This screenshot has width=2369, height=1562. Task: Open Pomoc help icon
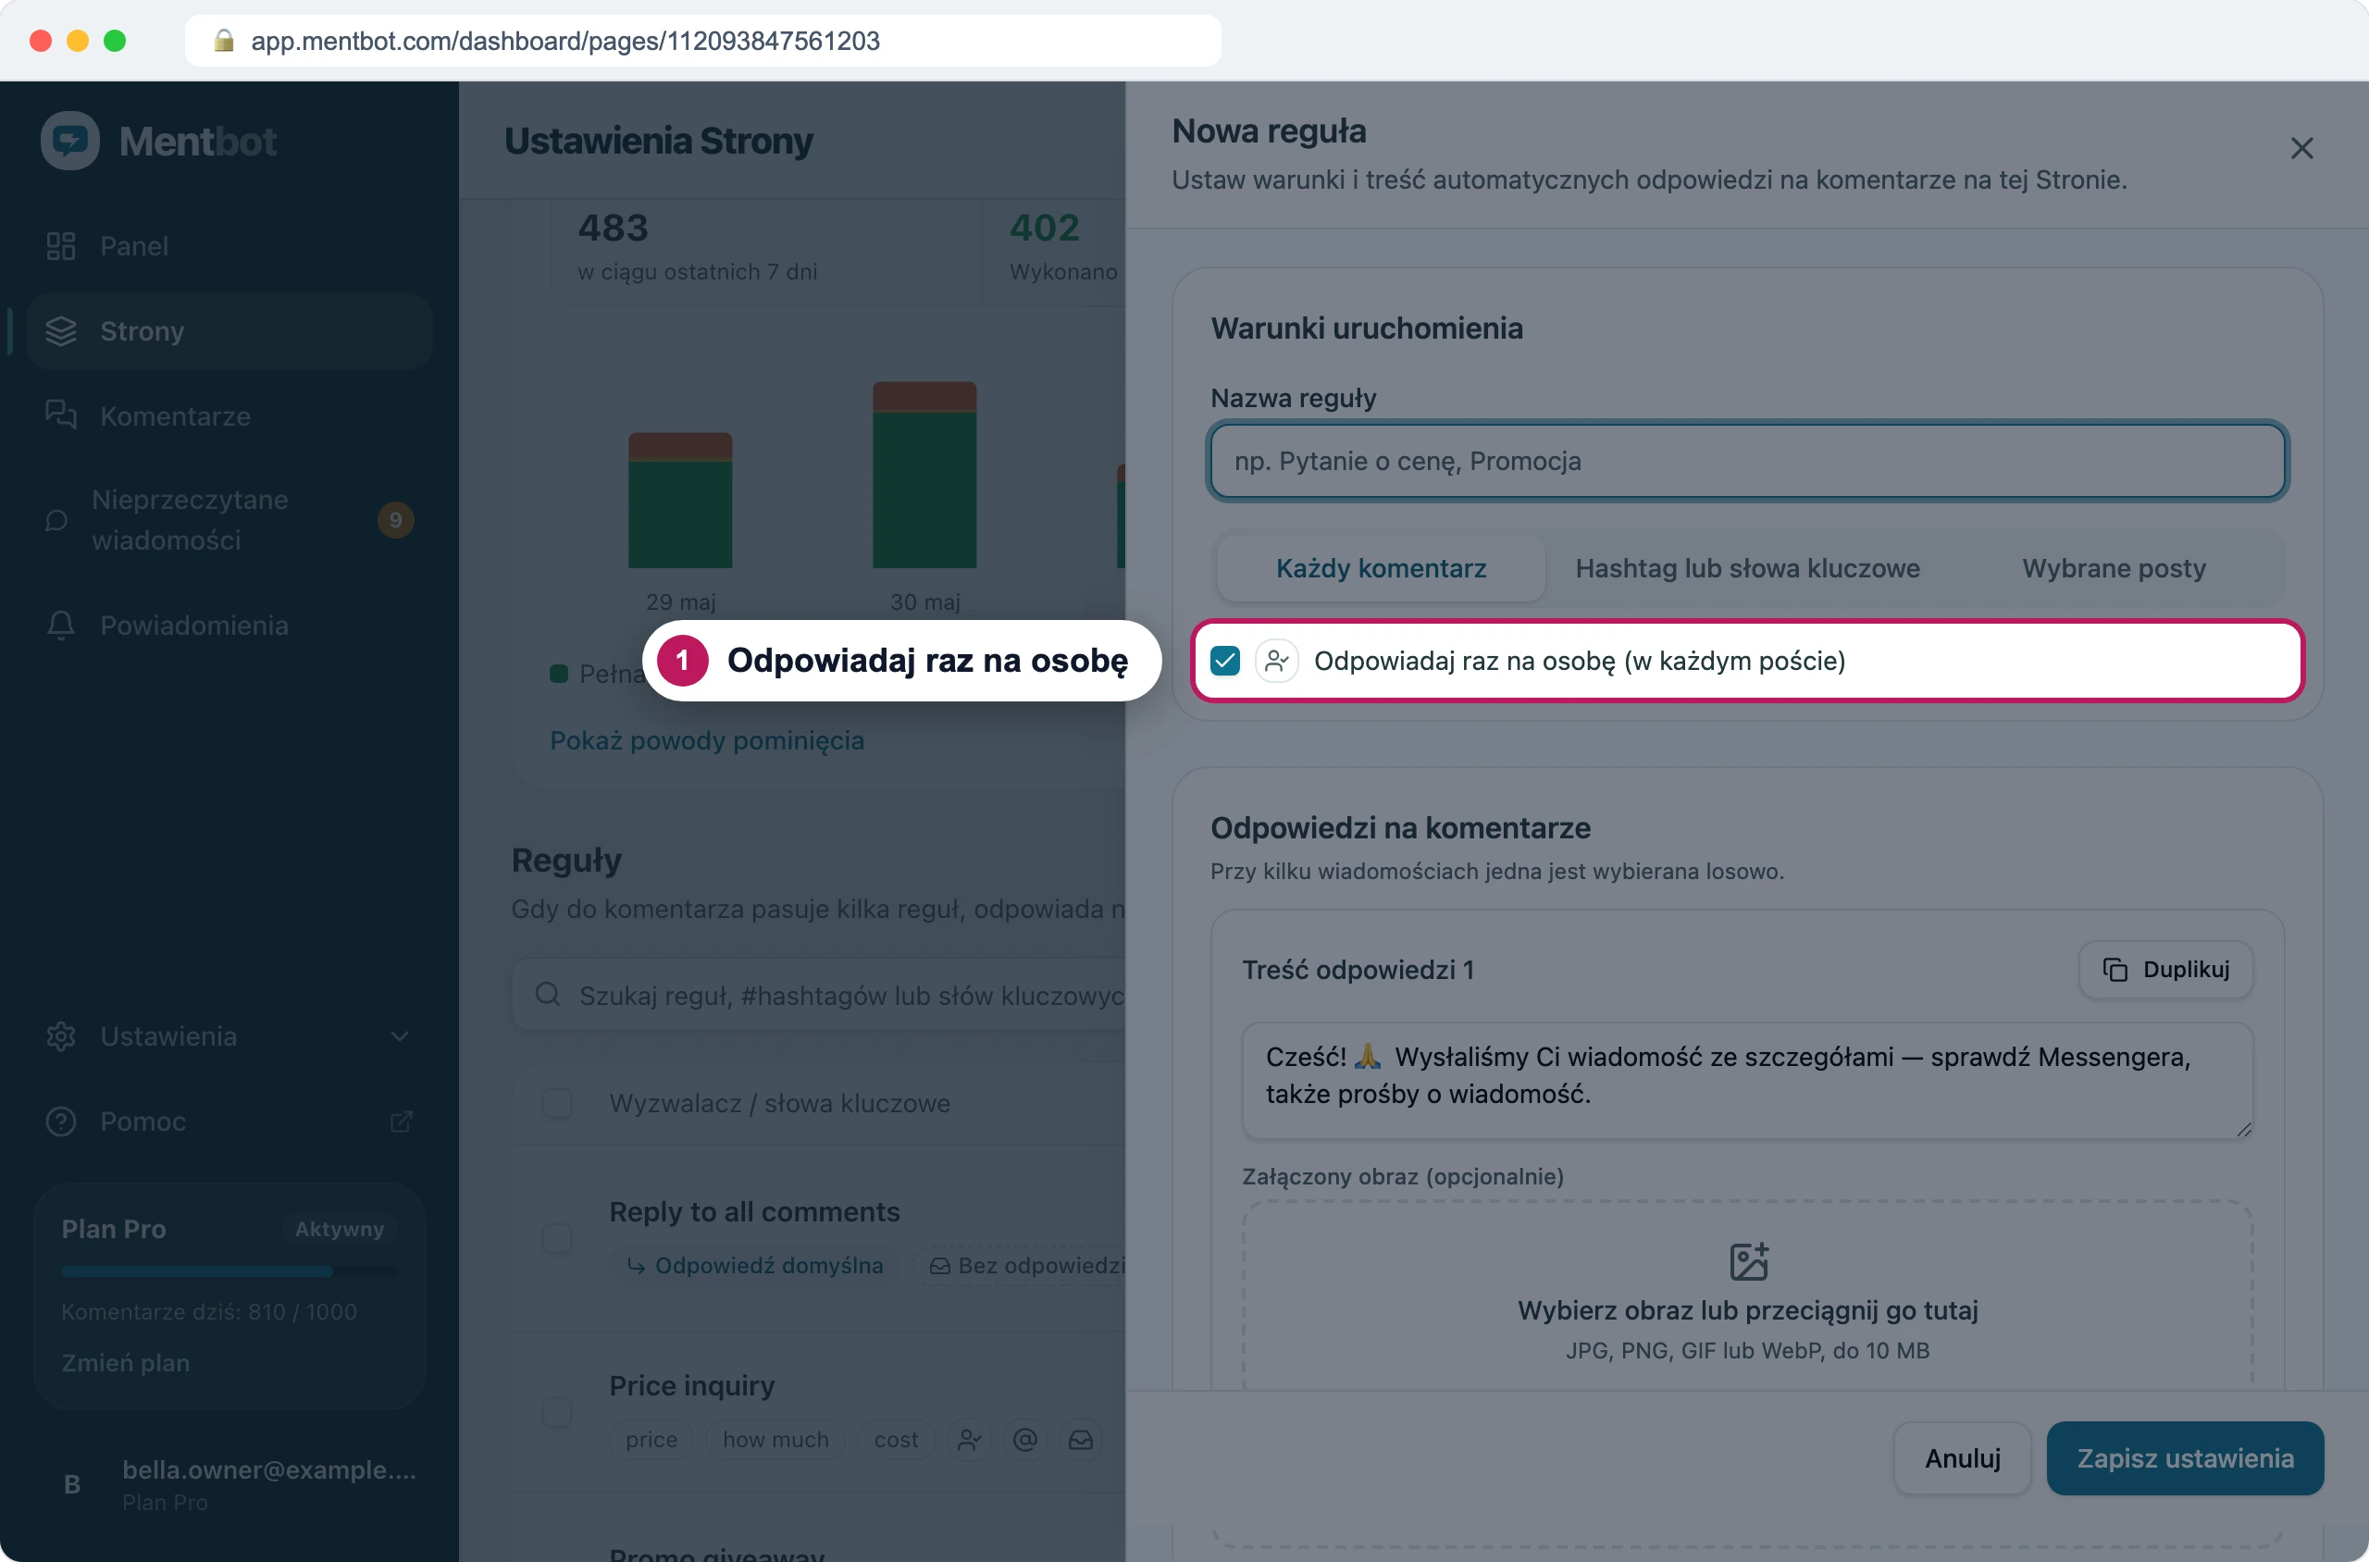click(61, 1121)
